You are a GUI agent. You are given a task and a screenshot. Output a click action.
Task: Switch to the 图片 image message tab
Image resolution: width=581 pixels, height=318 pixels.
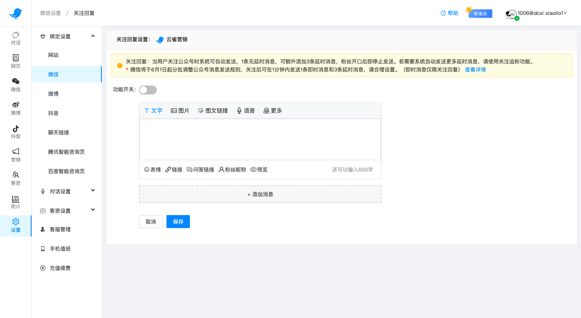tap(180, 110)
